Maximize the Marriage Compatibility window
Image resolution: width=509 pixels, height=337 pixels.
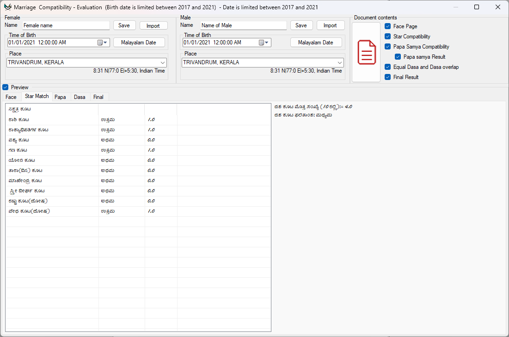pos(477,7)
